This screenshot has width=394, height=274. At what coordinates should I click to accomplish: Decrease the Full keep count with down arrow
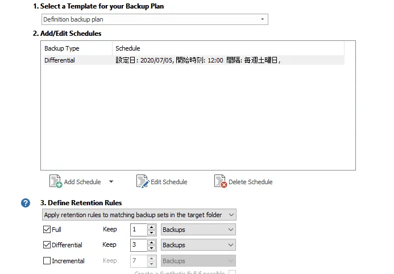click(x=151, y=233)
